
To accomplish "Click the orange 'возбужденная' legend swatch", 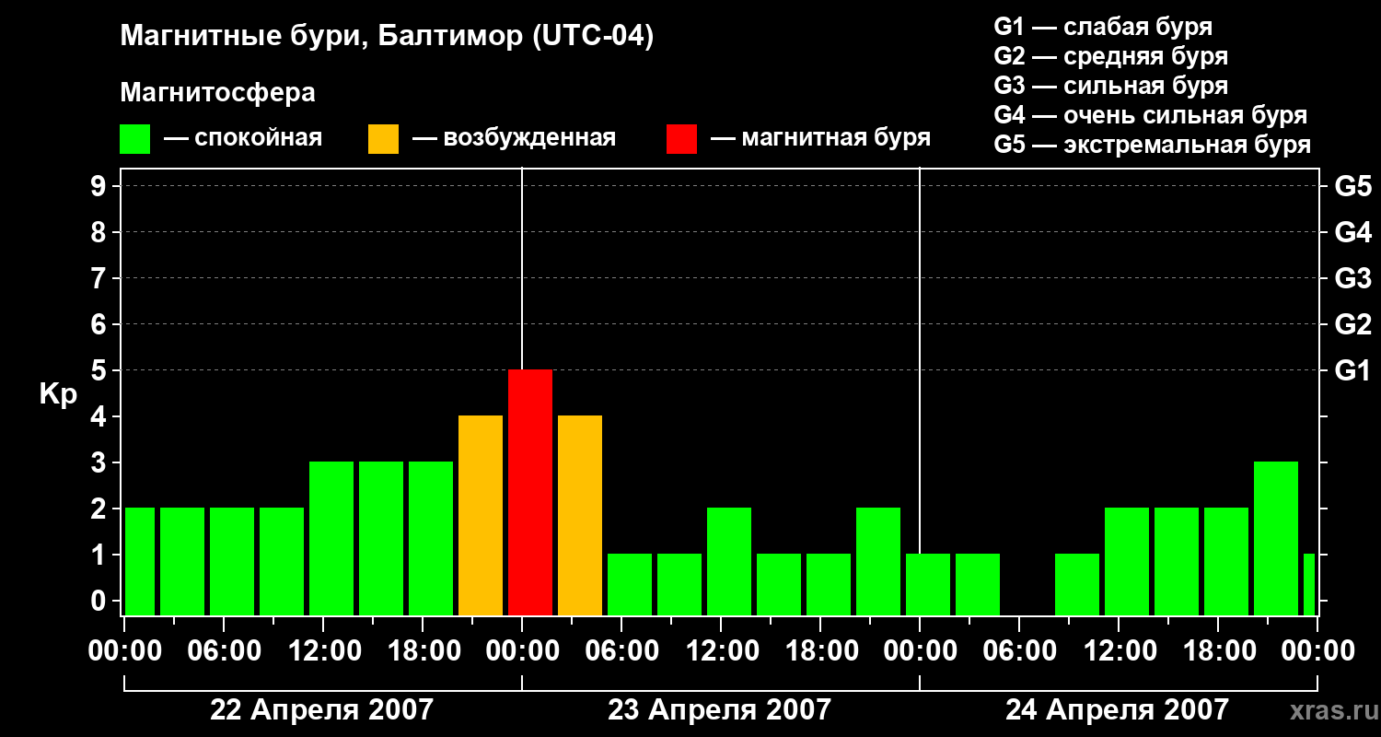I will (x=383, y=139).
